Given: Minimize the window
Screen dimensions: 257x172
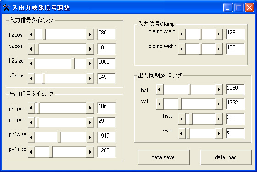Looking at the screenshot, I should tap(228, 7).
